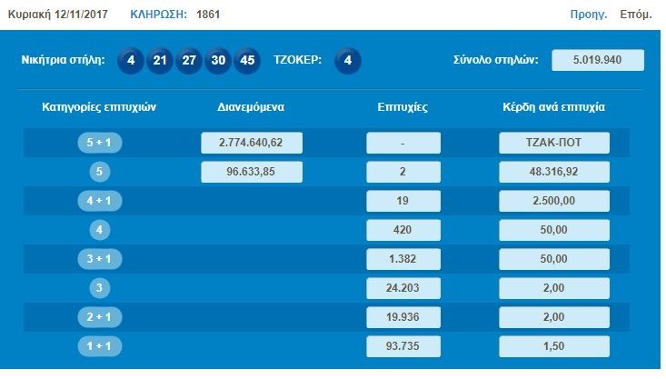
Task: Go to previous draw via Προηγ.
Action: [x=588, y=15]
